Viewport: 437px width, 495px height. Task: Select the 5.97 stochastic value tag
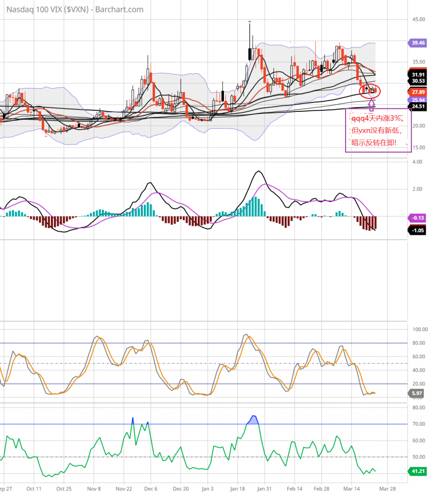coord(418,394)
